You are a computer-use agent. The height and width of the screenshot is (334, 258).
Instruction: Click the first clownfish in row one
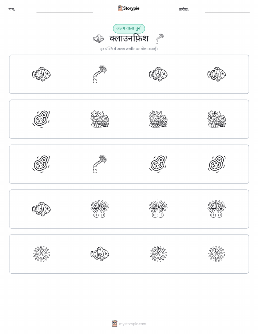pos(41,74)
